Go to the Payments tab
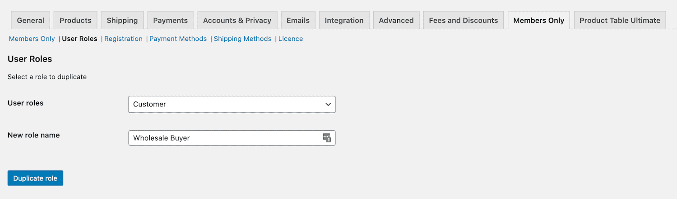 pyautogui.click(x=170, y=20)
